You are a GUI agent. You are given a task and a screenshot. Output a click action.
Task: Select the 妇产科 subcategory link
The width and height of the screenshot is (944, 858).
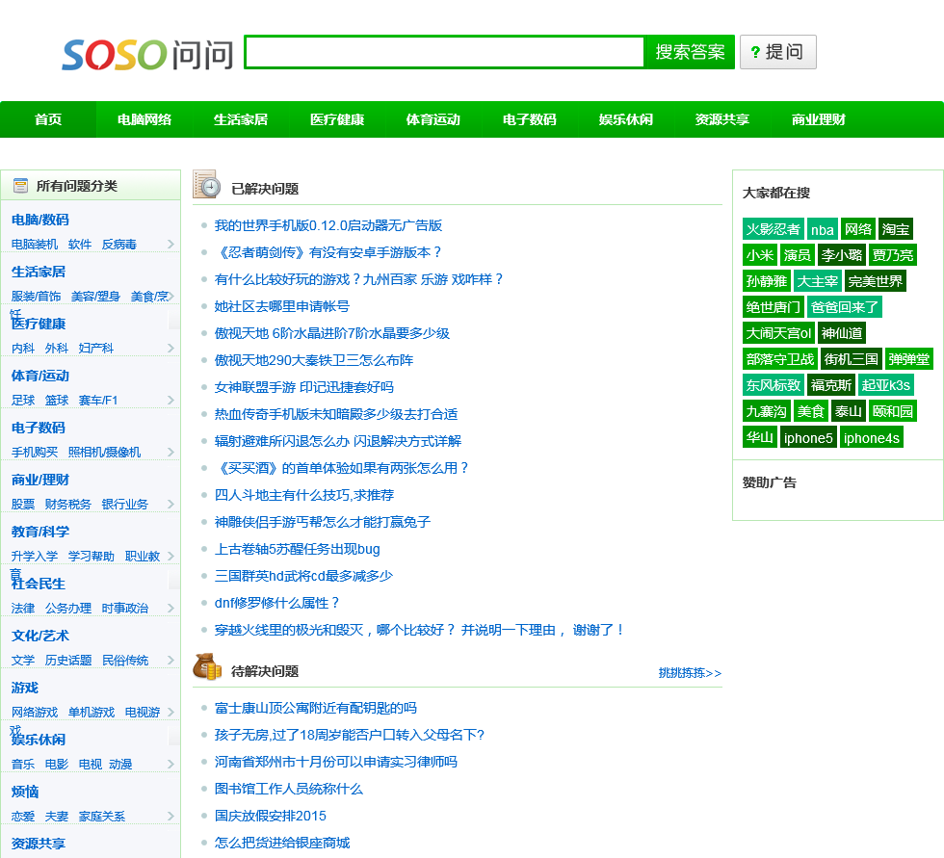tap(96, 349)
